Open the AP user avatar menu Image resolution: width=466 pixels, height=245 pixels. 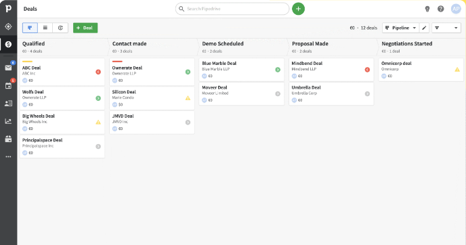coord(456,9)
